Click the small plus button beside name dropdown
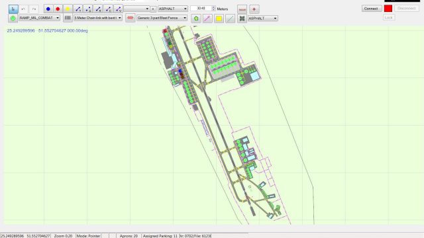Screen dimensions: 424x238 (x=153, y=9)
